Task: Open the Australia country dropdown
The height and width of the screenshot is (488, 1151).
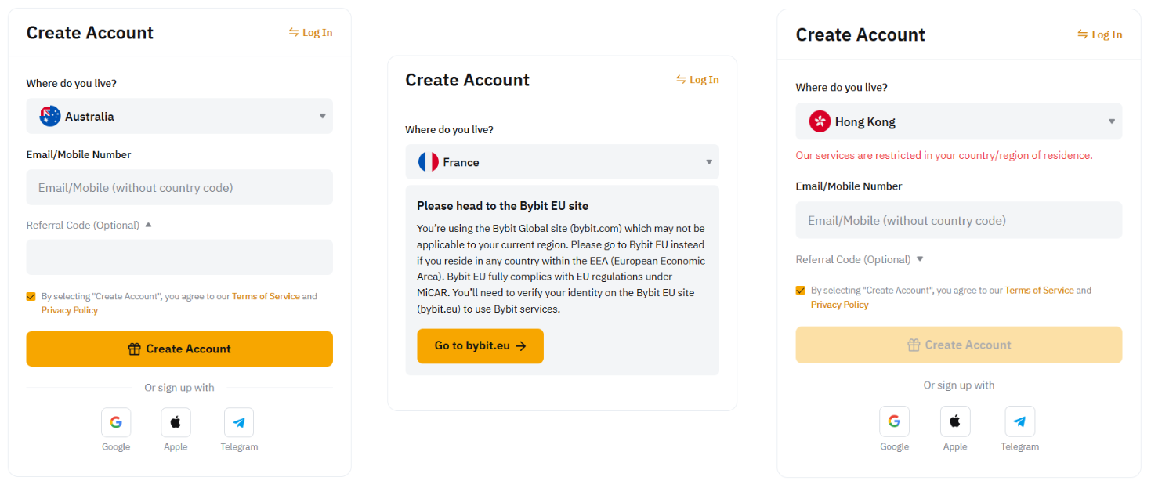Action: coord(321,117)
